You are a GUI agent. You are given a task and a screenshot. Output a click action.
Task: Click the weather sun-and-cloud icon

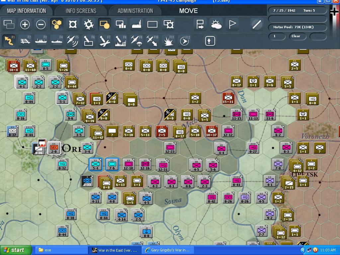point(216,24)
